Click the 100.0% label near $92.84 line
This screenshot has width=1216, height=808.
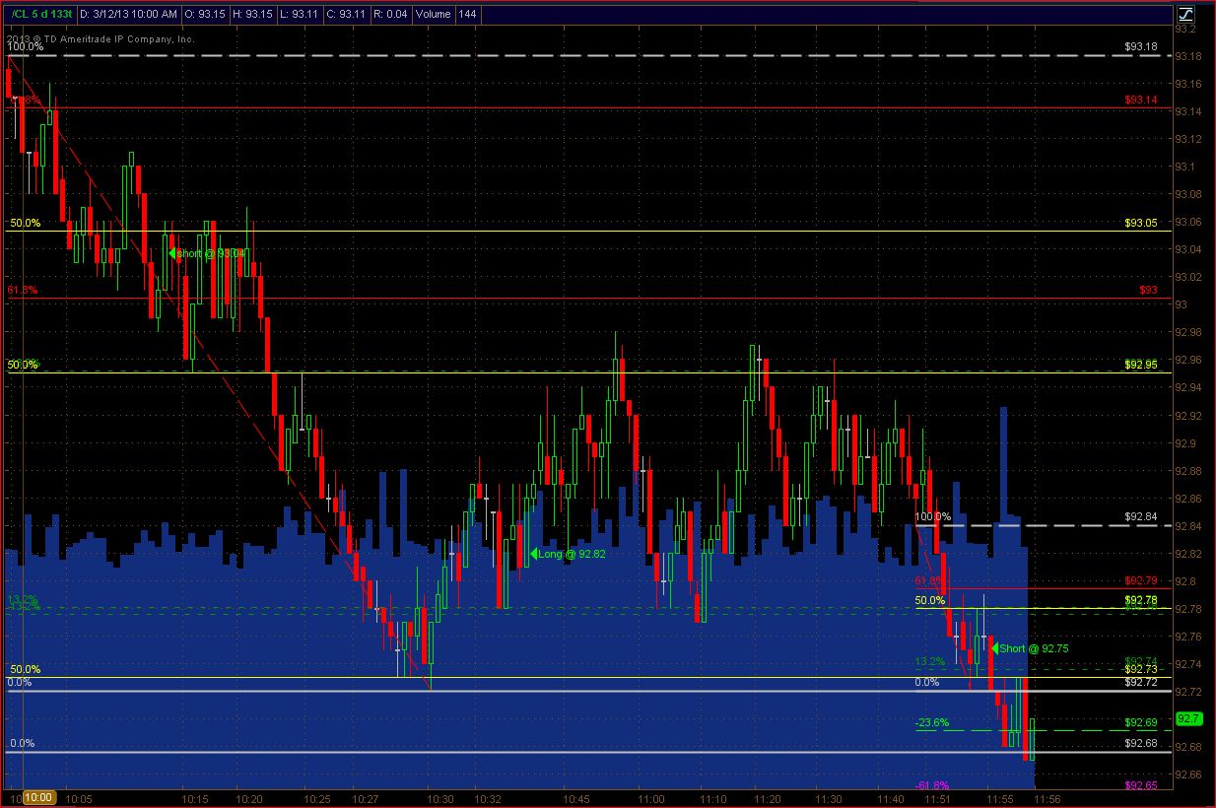(x=933, y=516)
